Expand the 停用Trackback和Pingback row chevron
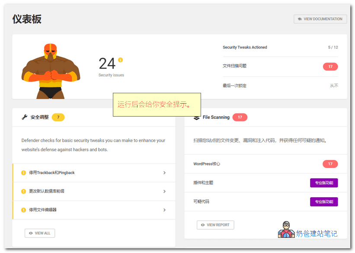The width and height of the screenshot is (355, 253). tap(164, 173)
